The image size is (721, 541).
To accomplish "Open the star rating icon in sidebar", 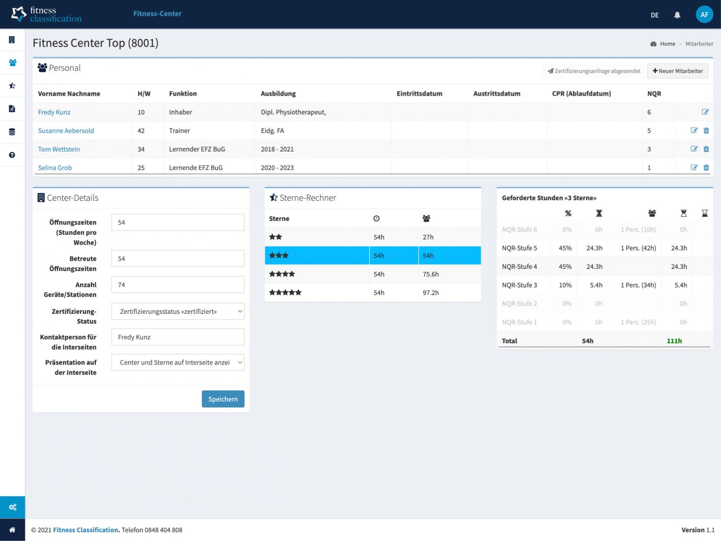I will coord(12,85).
